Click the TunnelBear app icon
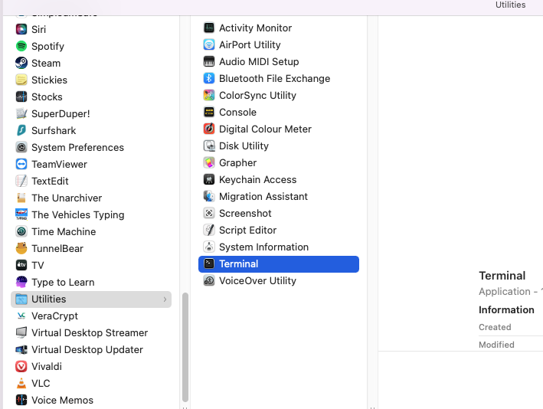This screenshot has width=543, height=409. click(x=21, y=248)
